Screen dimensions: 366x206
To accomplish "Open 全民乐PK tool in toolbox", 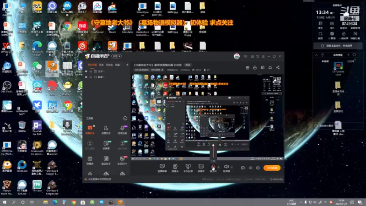I will pyautogui.click(x=122, y=160).
